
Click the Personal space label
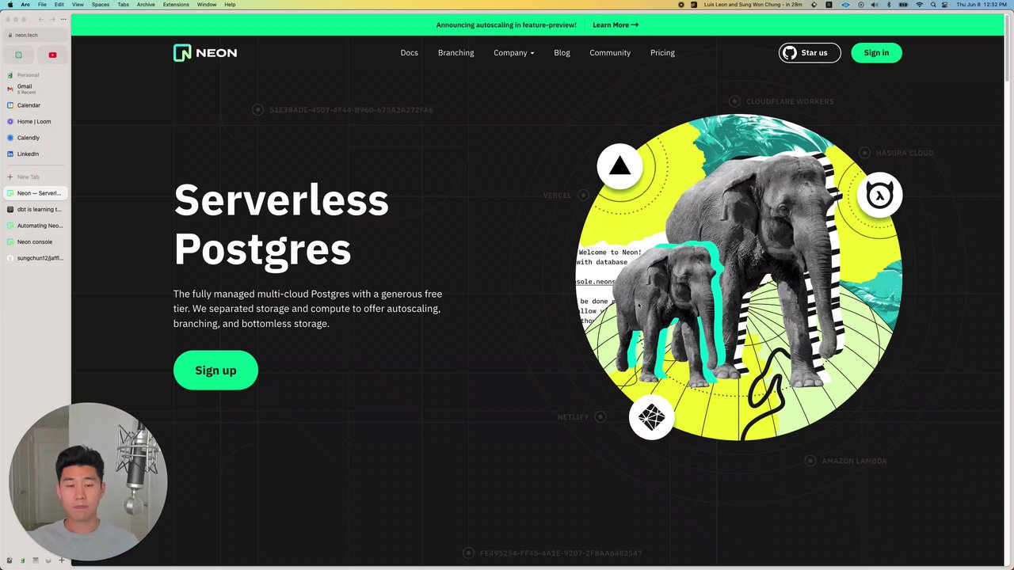(28, 75)
